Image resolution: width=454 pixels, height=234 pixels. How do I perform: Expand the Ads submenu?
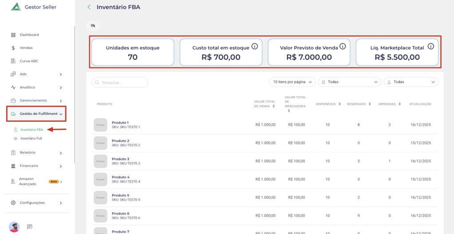(61, 74)
